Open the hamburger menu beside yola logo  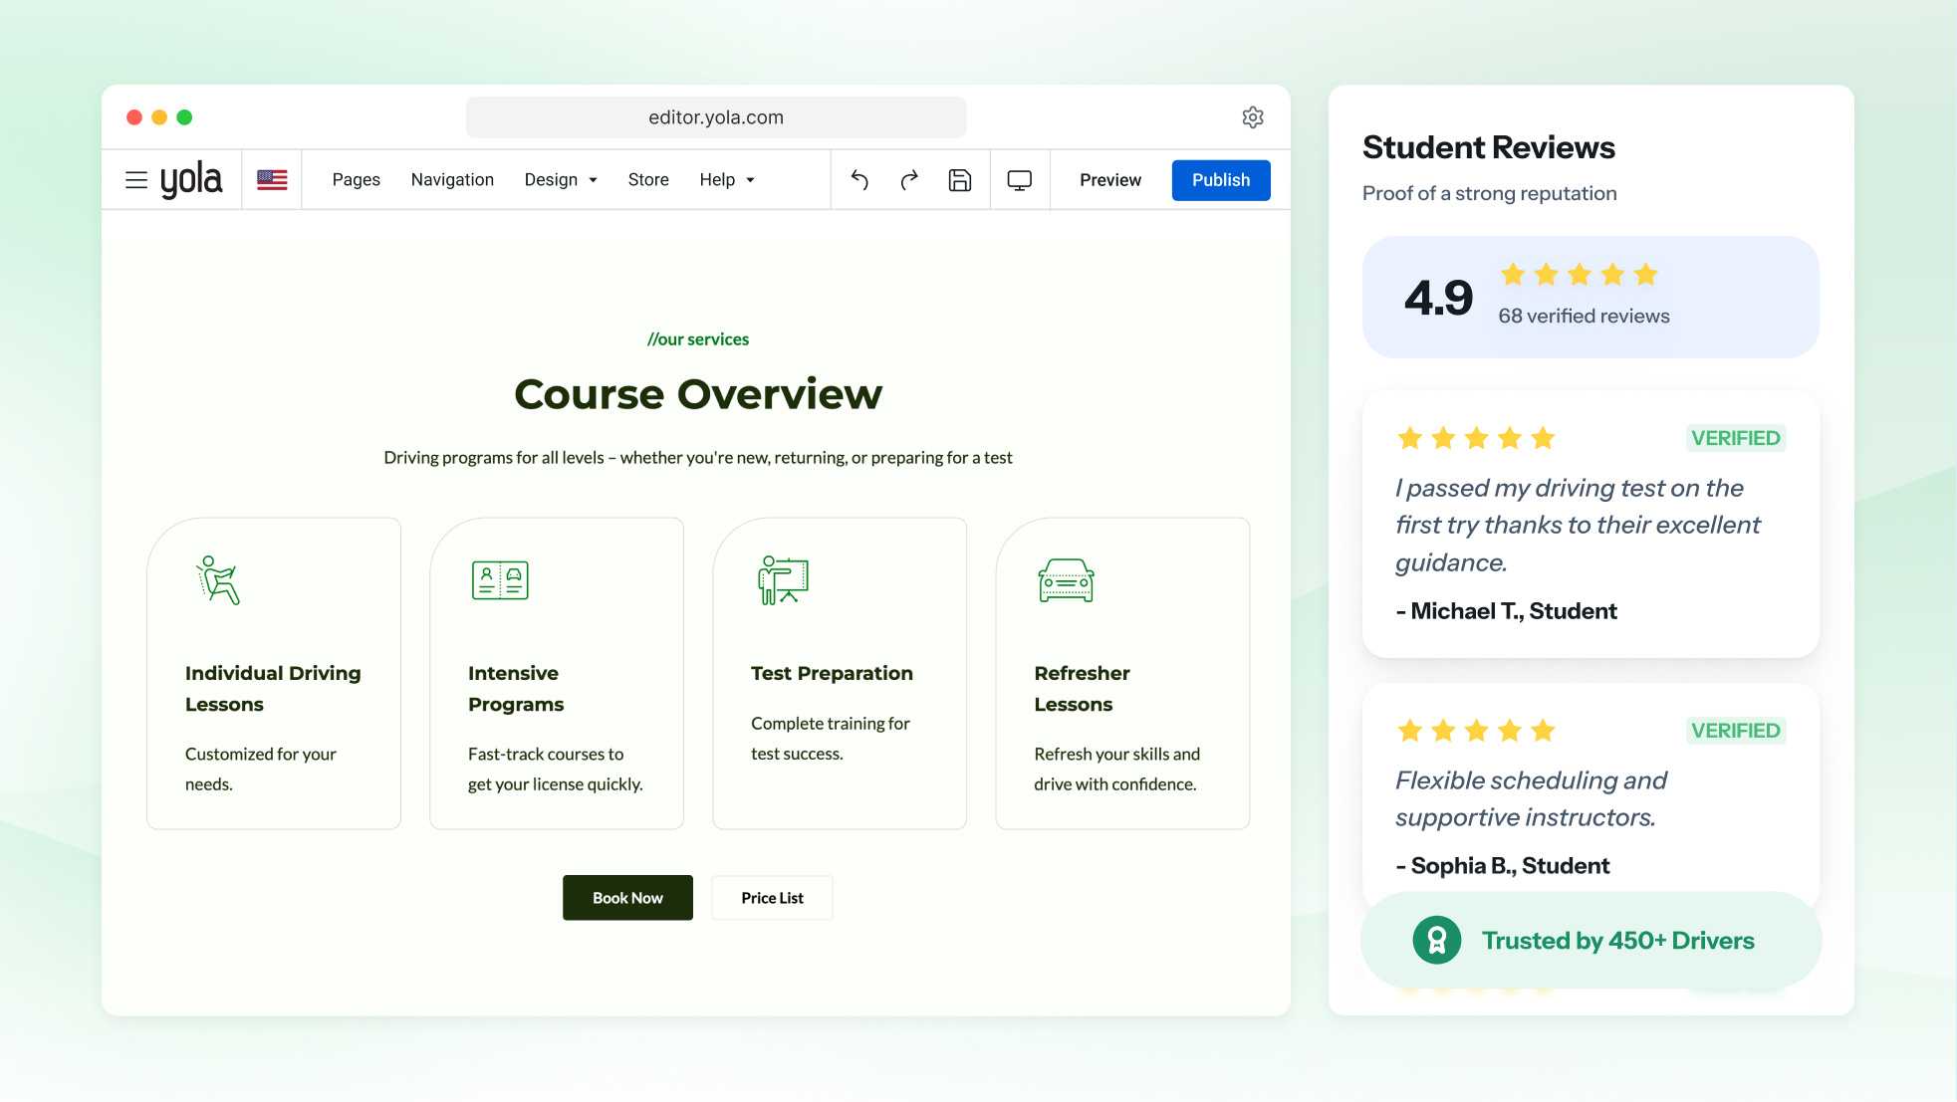[x=136, y=180]
